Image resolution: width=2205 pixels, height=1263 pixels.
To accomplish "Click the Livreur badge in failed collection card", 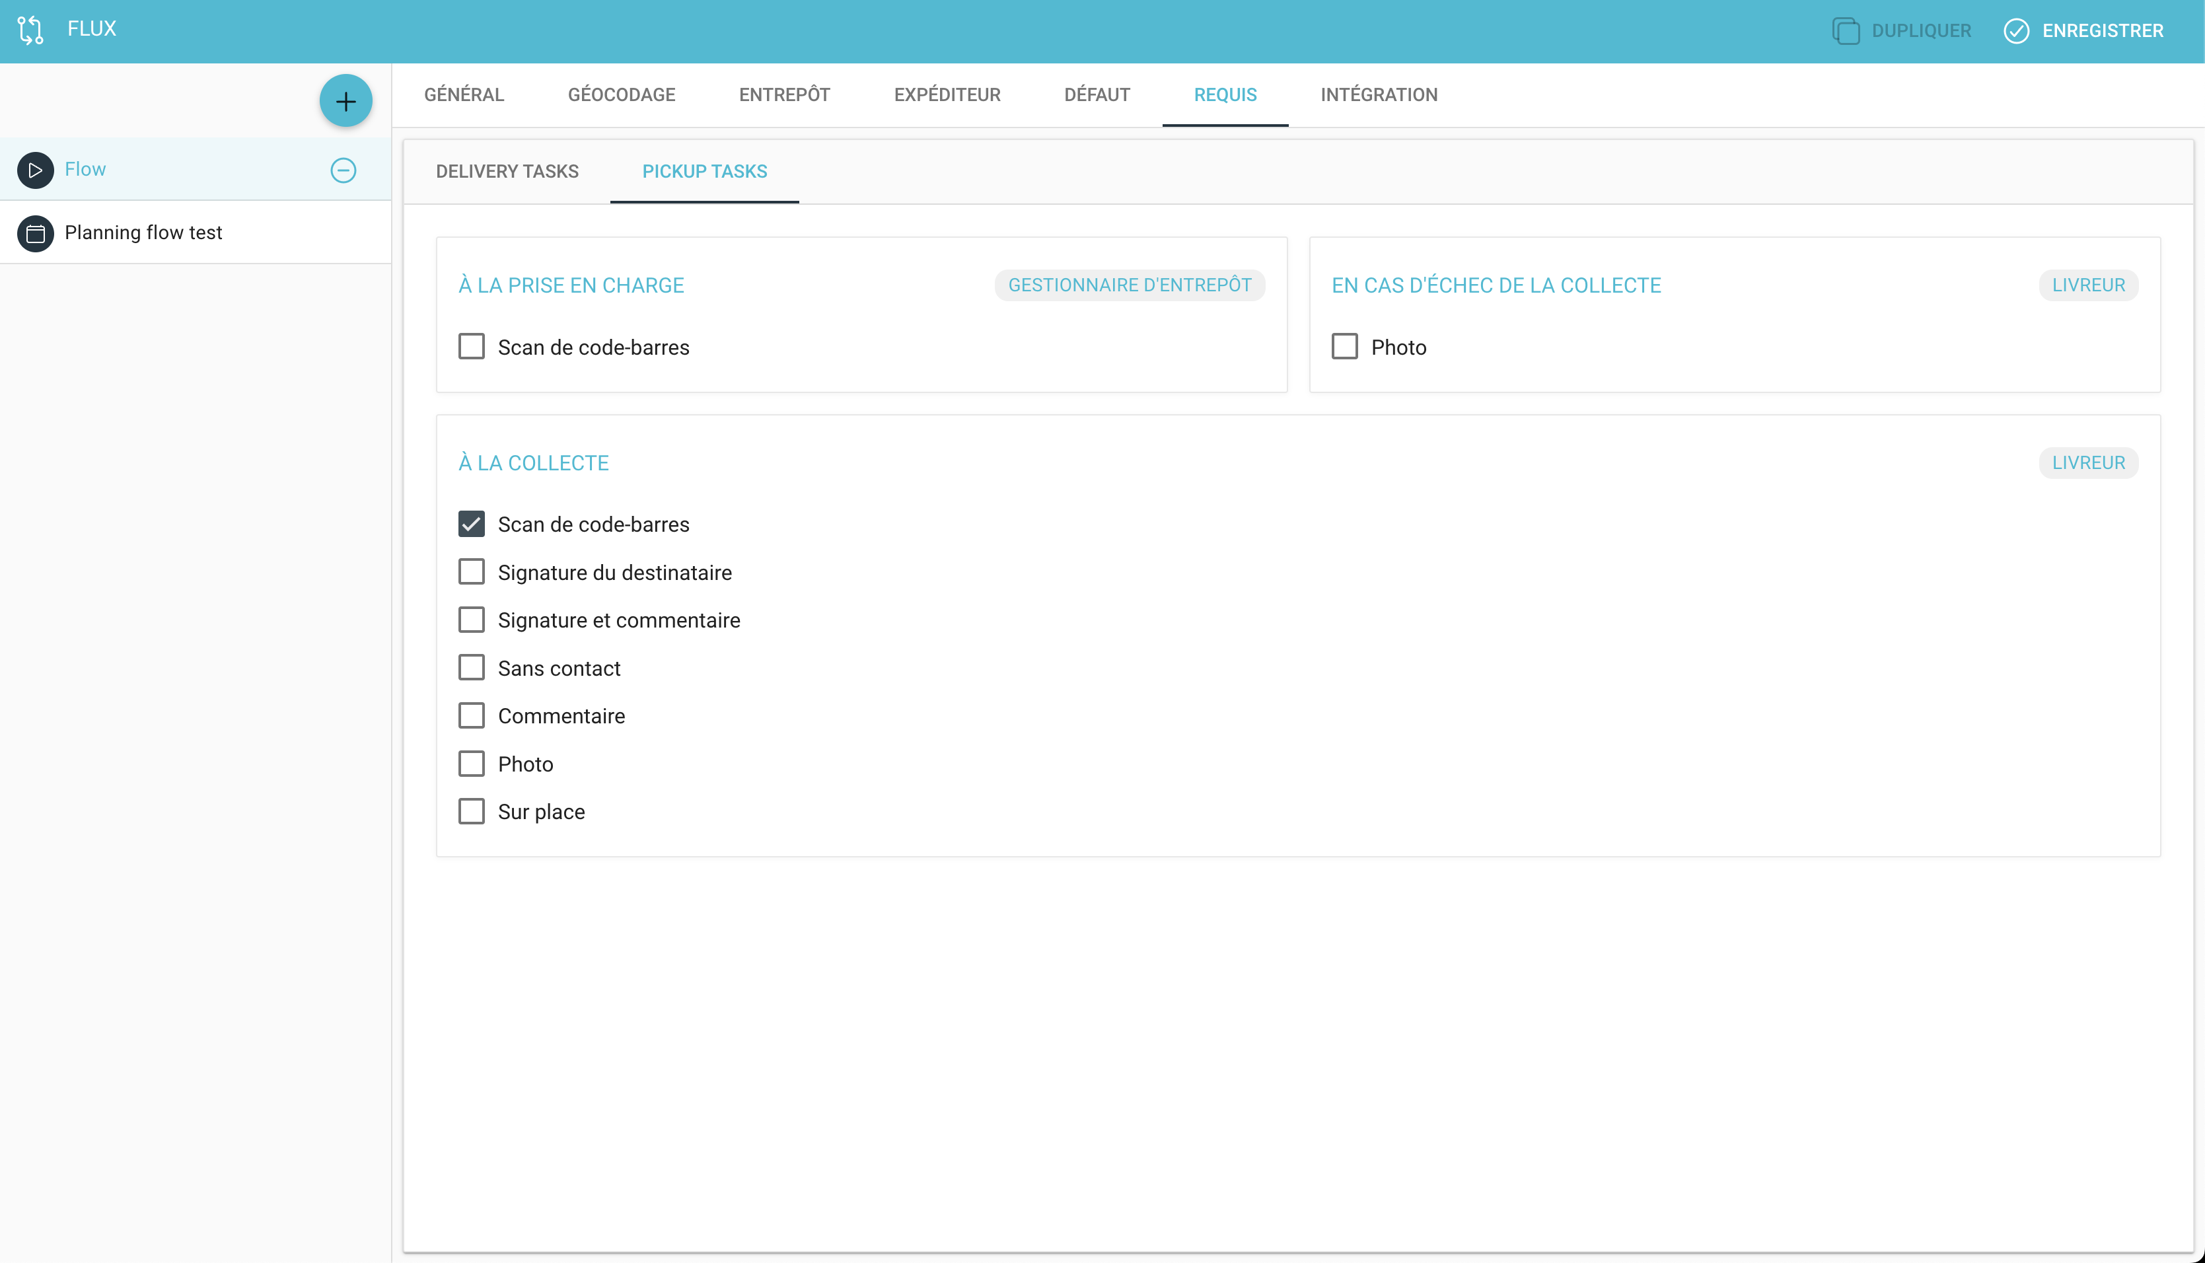I will pos(2088,285).
